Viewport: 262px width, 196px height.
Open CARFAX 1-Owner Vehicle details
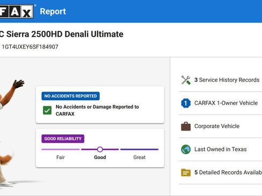tap(220, 103)
